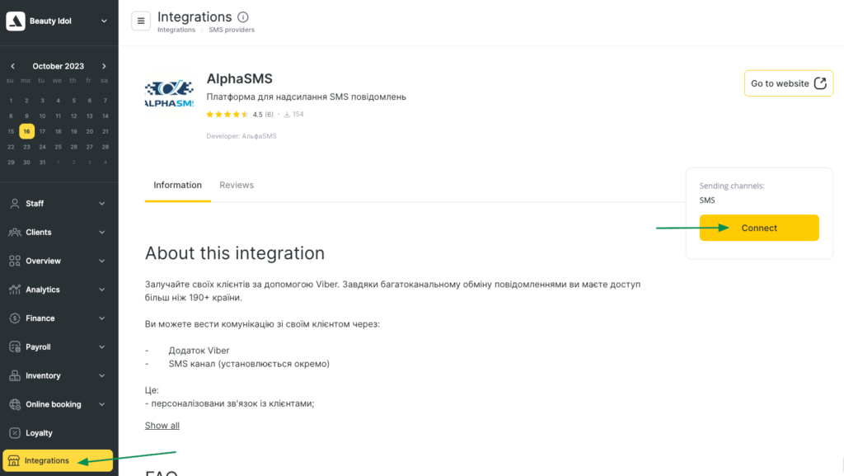Screen dimensions: 844x476
Task: Open the Loyalty section icon
Action: click(15, 433)
